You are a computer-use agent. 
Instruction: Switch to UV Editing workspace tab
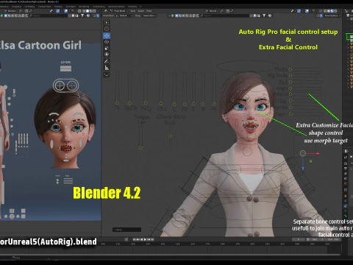[x=29, y=7]
